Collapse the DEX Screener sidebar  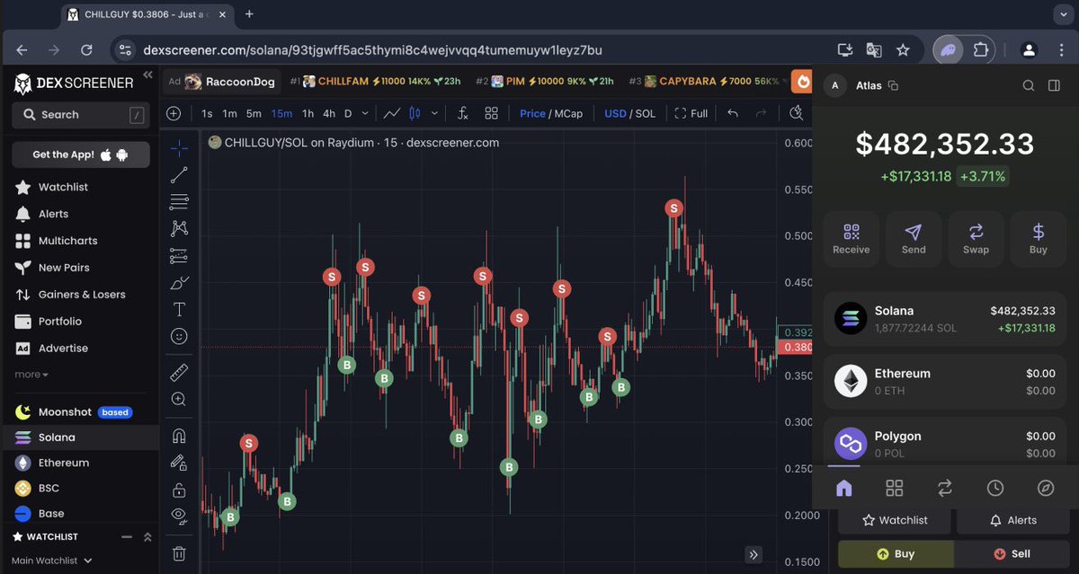tap(147, 75)
